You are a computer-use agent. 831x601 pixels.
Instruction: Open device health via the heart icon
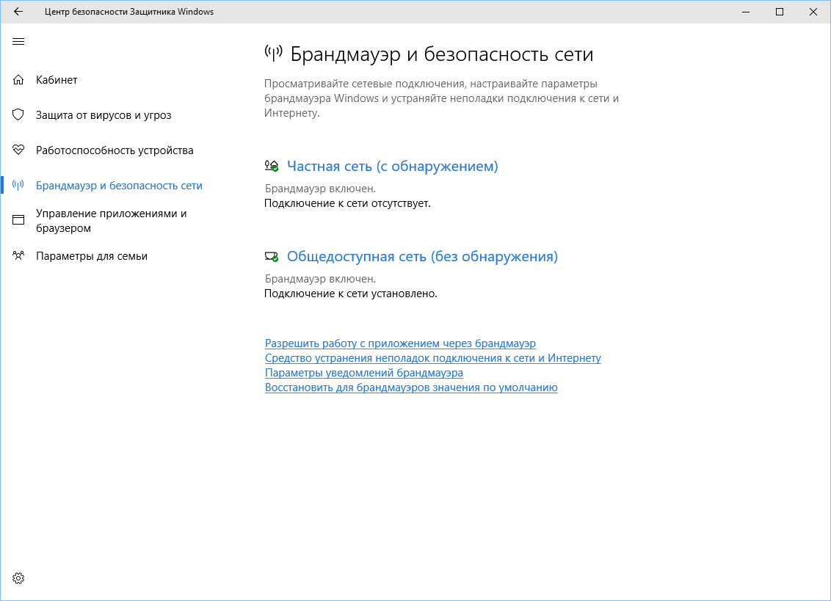(x=18, y=150)
